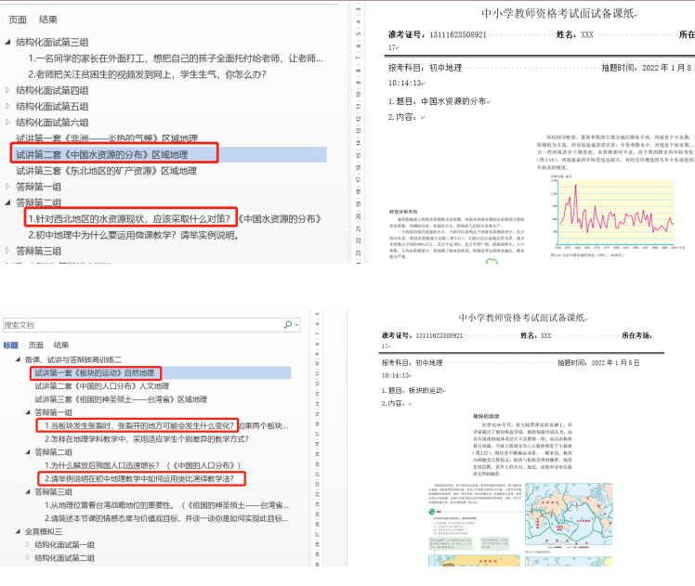Collapse the 全真模拟三 section

(19, 531)
